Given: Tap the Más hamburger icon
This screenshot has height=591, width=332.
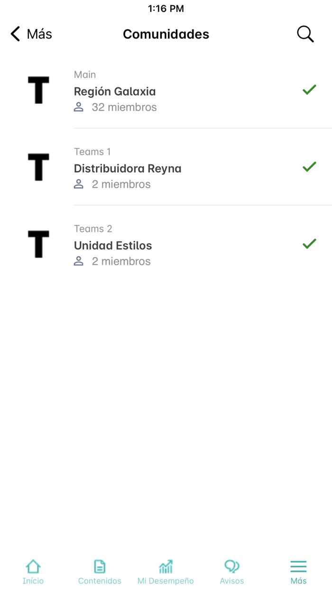Looking at the screenshot, I should pos(298,566).
